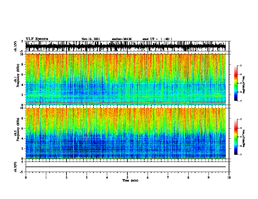
Task: Click time axis tick label "8"
Action: (x=188, y=178)
